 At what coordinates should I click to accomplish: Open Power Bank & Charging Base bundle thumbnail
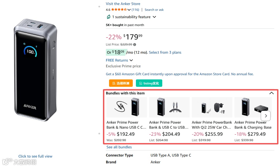coord(250,107)
